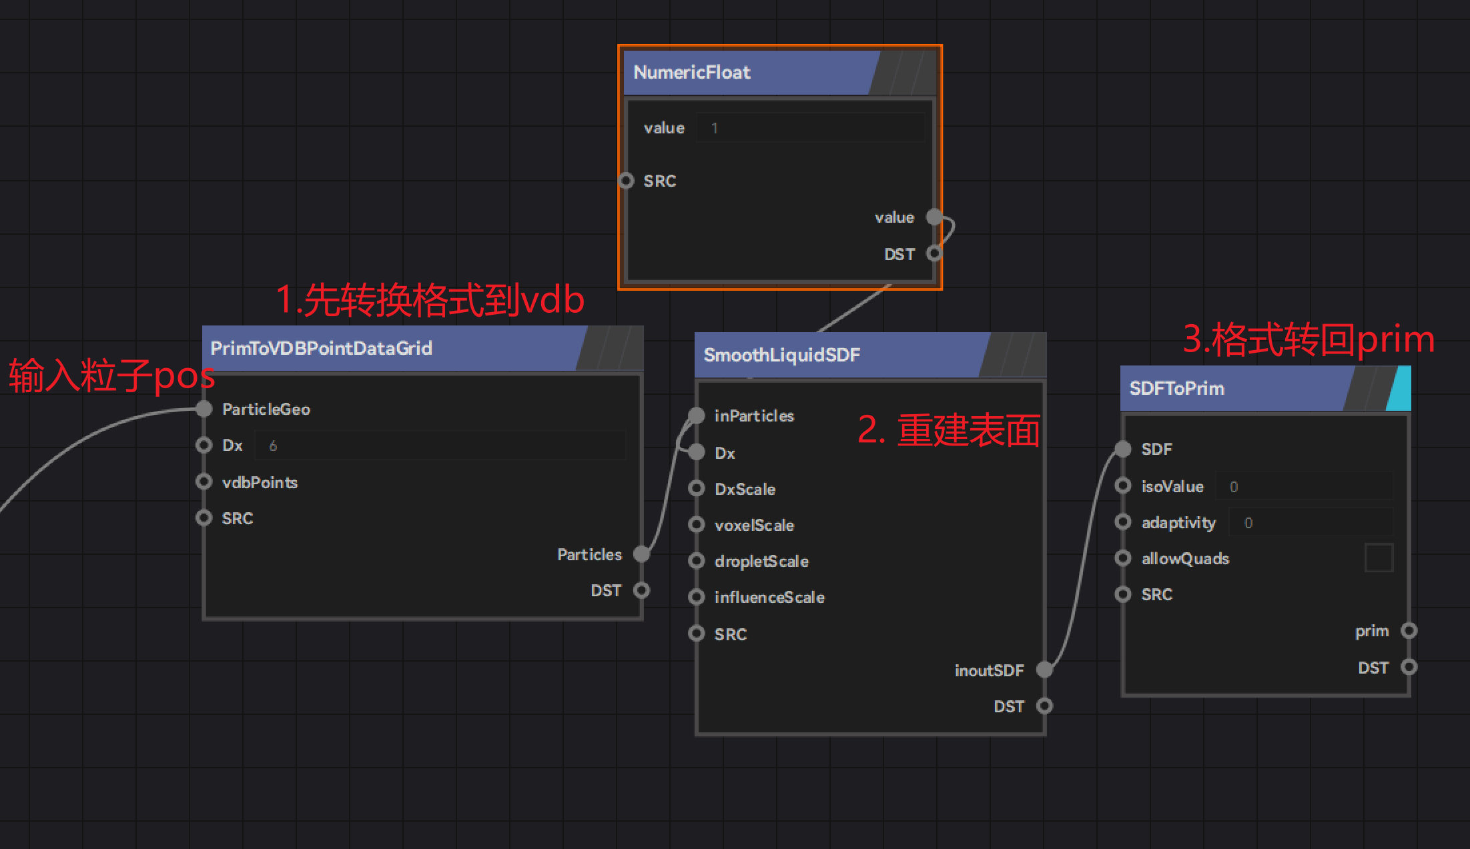Click the value output socket on NumericFloat
The height and width of the screenshot is (849, 1470).
point(935,217)
